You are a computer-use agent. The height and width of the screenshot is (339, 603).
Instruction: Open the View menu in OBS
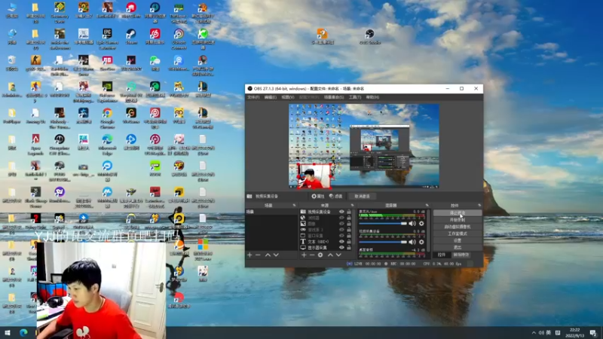click(x=288, y=97)
